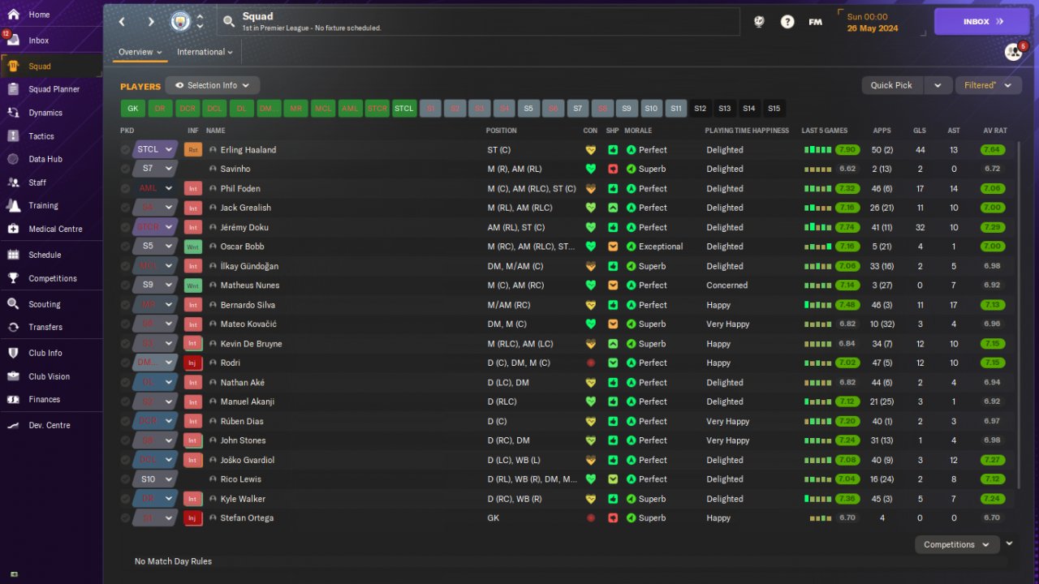Click the Inj badge for Stefan Ortega

192,518
